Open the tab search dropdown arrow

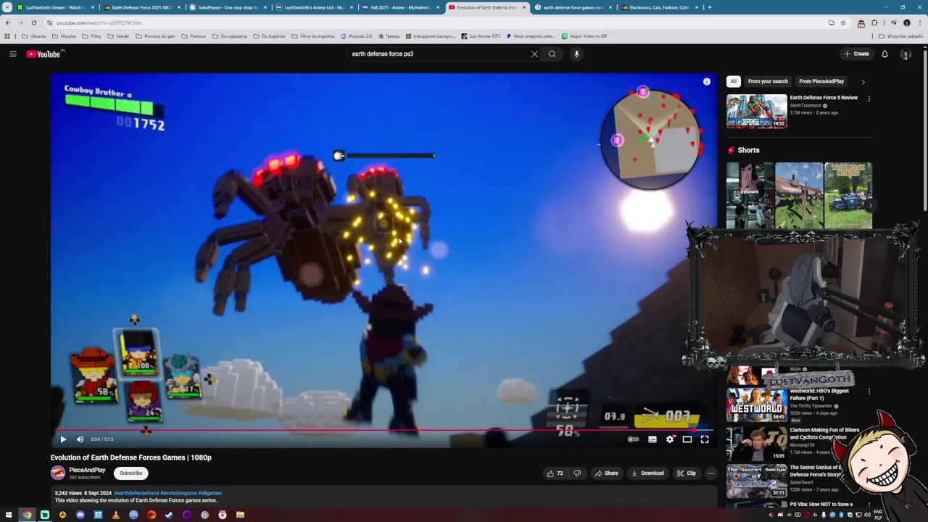(x=8, y=7)
